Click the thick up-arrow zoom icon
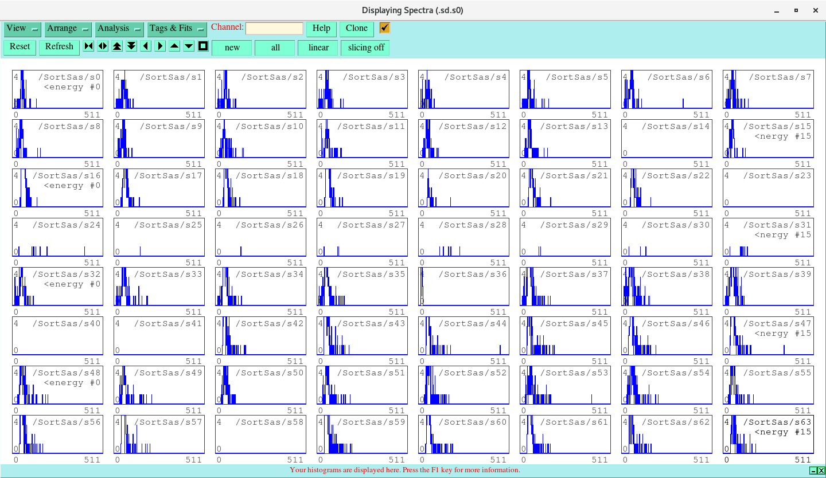 (117, 46)
